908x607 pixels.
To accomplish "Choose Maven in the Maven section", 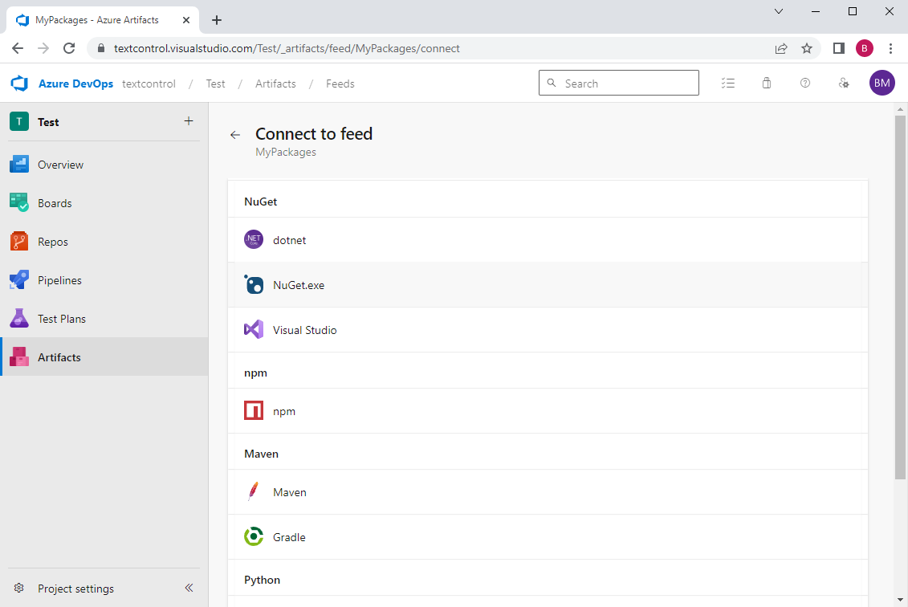I will pyautogui.click(x=290, y=491).
